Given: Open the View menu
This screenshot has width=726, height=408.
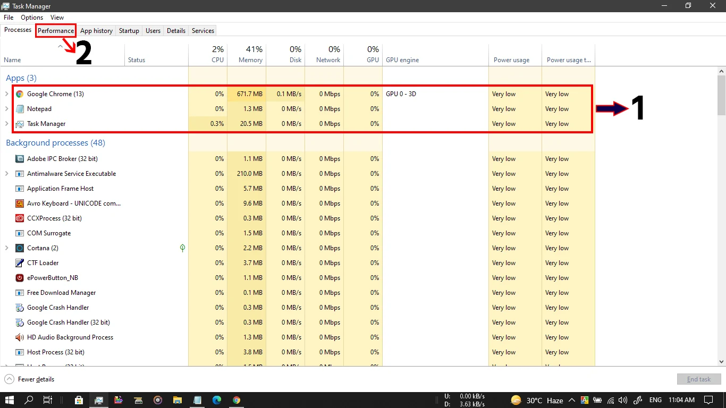Looking at the screenshot, I should tap(57, 18).
